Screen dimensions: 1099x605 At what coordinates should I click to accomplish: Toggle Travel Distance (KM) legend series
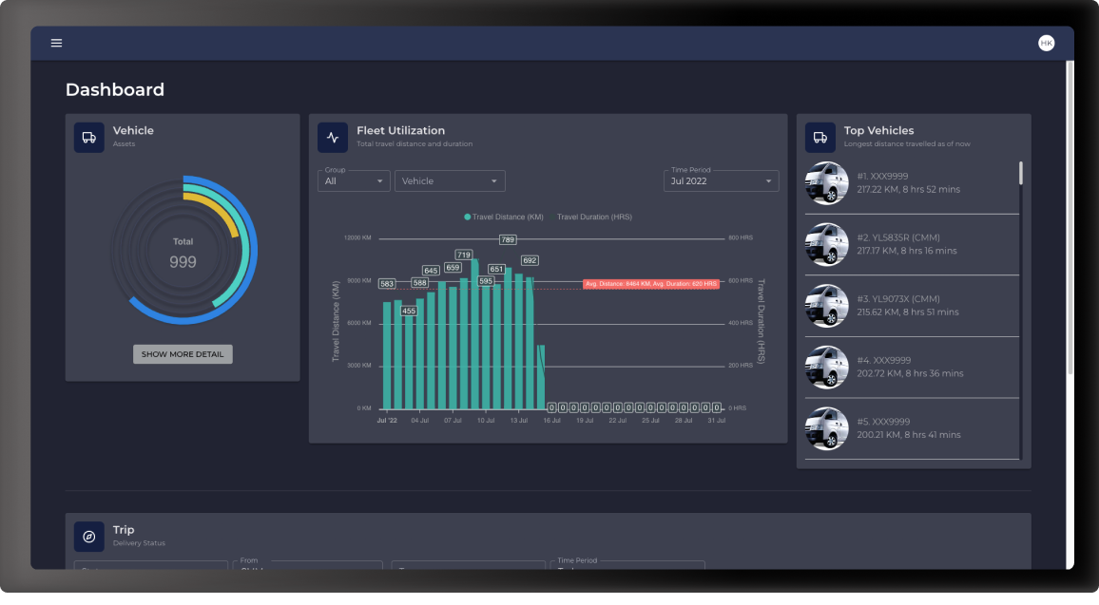coord(504,217)
